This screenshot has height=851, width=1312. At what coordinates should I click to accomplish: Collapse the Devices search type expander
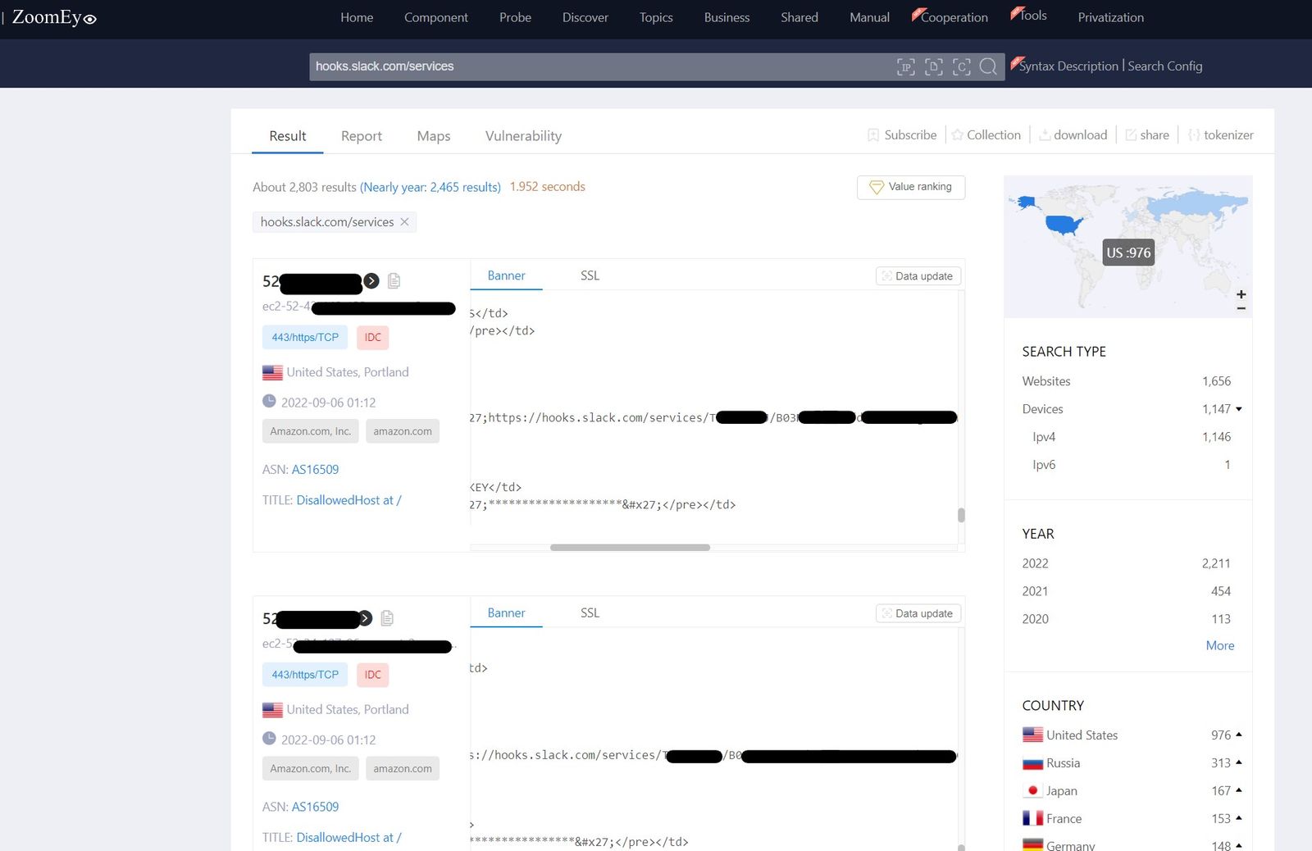[x=1238, y=409]
